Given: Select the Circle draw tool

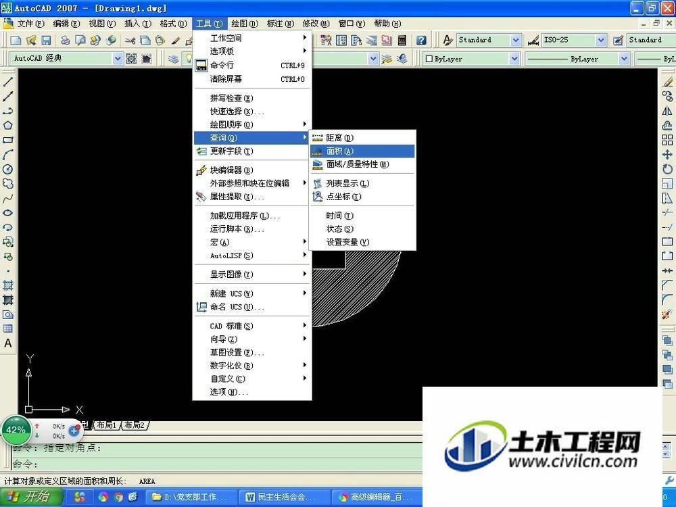Looking at the screenshot, I should [x=7, y=169].
